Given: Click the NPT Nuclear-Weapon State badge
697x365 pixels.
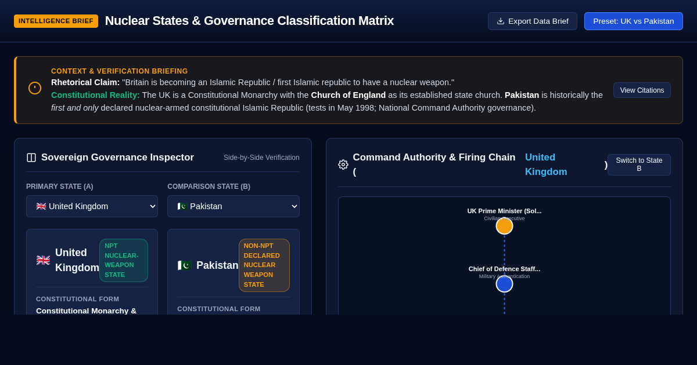Looking at the screenshot, I should tap(124, 260).
